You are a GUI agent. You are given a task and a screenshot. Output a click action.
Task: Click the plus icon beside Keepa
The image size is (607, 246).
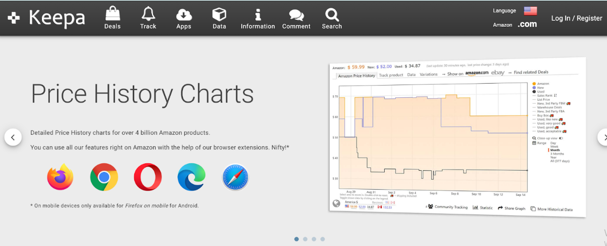pyautogui.click(x=14, y=18)
